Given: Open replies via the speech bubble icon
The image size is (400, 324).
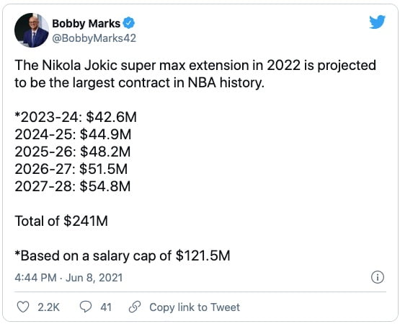Looking at the screenshot, I should pyautogui.click(x=86, y=307).
